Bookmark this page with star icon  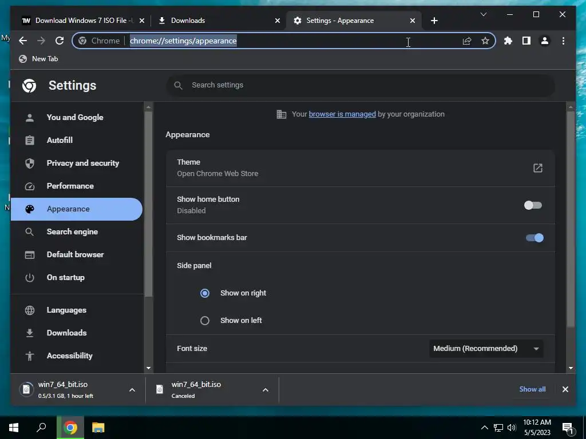(x=485, y=41)
